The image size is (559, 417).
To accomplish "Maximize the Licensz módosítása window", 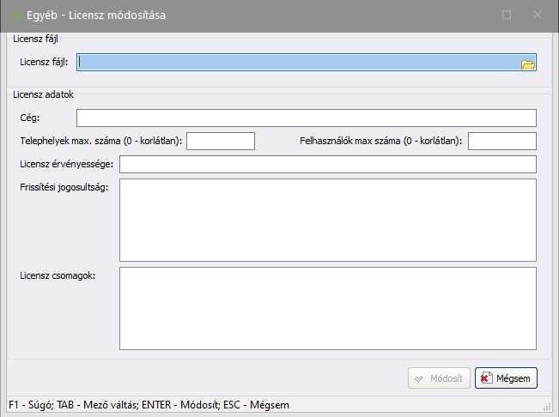I will click(x=507, y=15).
